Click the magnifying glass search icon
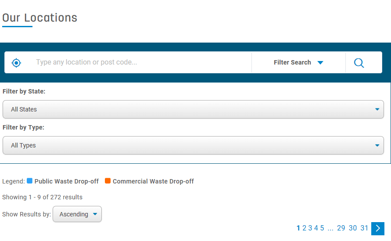The width and height of the screenshot is (391, 241). (359, 63)
